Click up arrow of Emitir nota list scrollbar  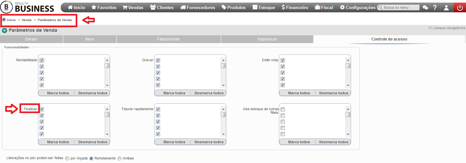pos(348,60)
